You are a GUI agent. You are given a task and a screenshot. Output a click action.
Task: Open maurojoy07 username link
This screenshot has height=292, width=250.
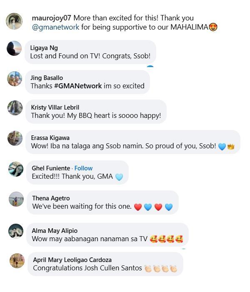[51, 18]
